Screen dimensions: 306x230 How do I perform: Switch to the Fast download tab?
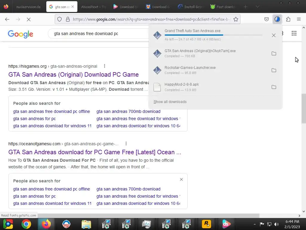pos(223,7)
